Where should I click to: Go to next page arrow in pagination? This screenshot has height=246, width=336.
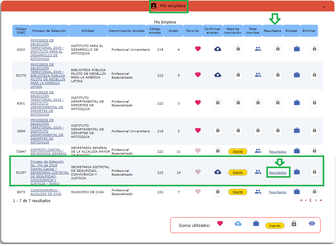tap(316, 200)
